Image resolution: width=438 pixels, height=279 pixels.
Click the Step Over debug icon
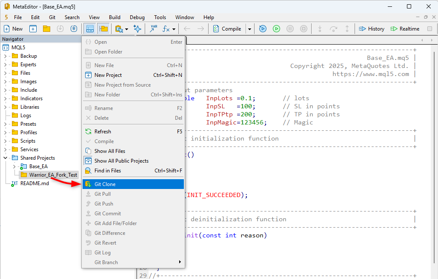coord(334,29)
